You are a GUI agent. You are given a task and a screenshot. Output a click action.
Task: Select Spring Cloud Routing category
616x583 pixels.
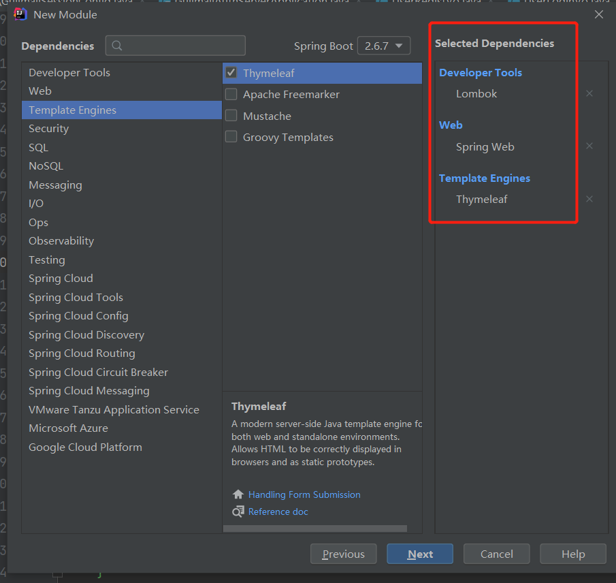click(x=122, y=353)
